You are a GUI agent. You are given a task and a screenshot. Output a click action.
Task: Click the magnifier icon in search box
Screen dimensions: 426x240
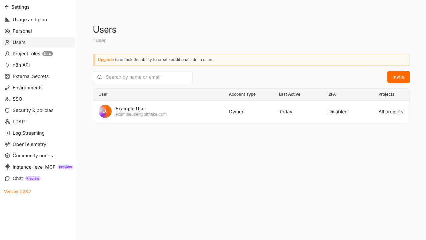click(100, 77)
